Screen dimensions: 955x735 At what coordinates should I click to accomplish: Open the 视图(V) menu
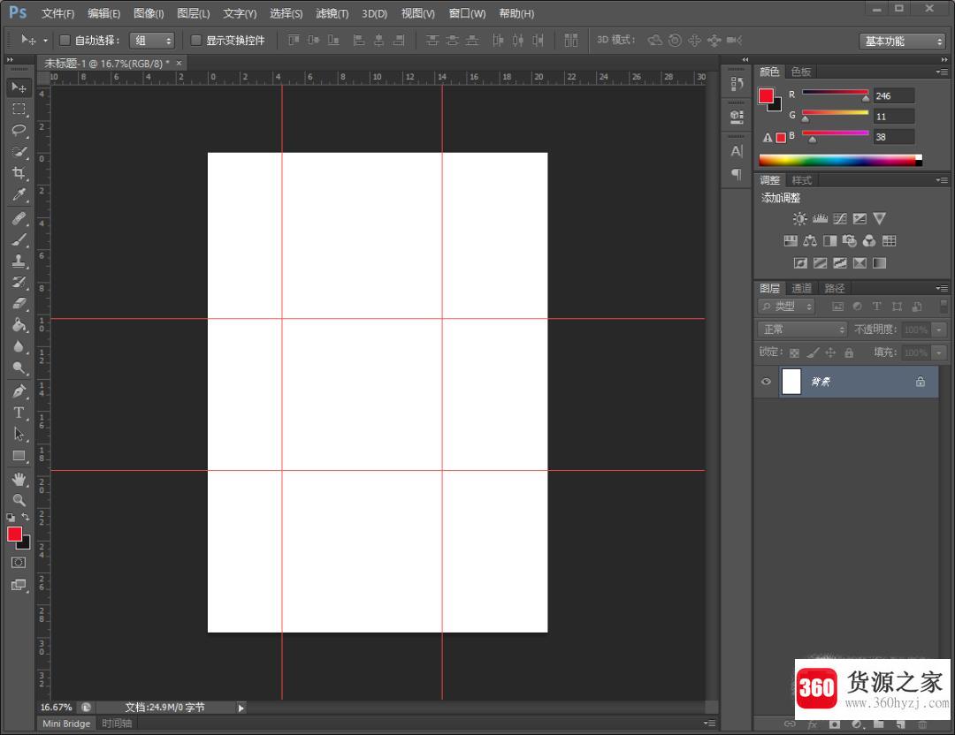417,13
